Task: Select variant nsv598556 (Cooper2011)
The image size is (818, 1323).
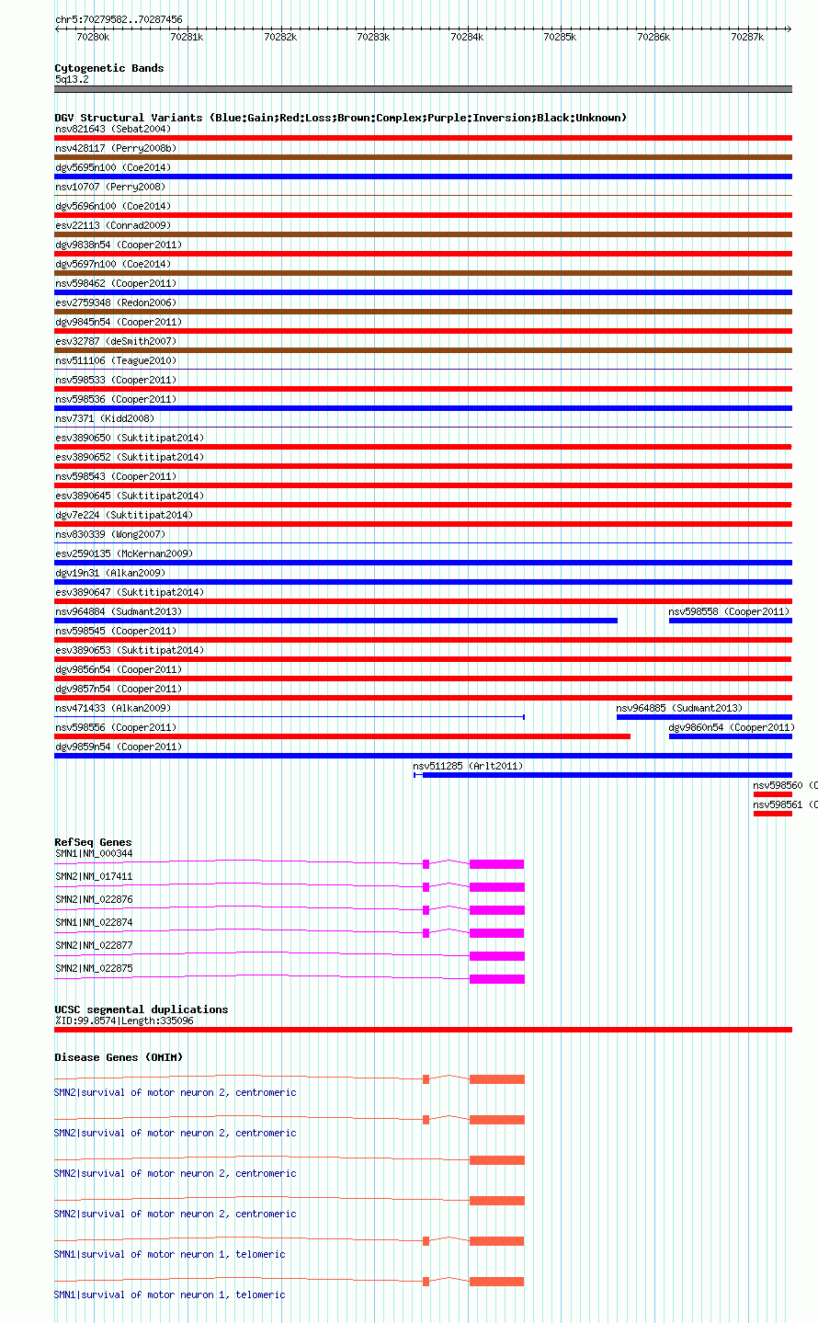Action: [116, 727]
